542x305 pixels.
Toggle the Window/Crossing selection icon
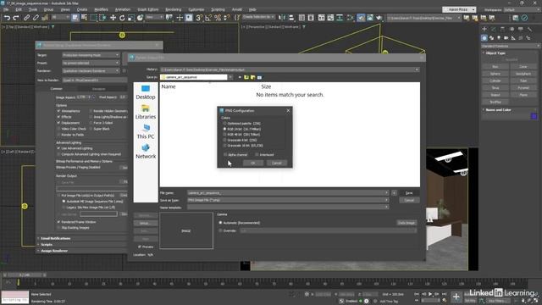(x=102, y=18)
